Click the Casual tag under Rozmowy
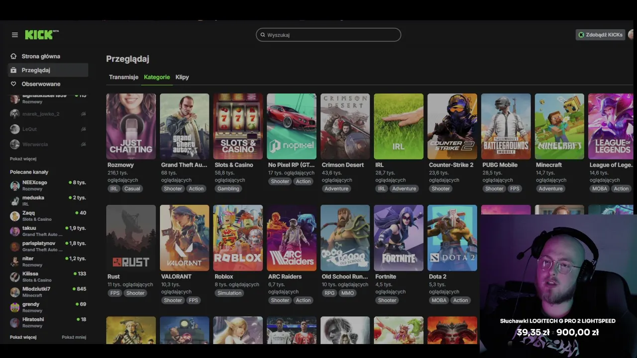This screenshot has width=637, height=358. (132, 188)
